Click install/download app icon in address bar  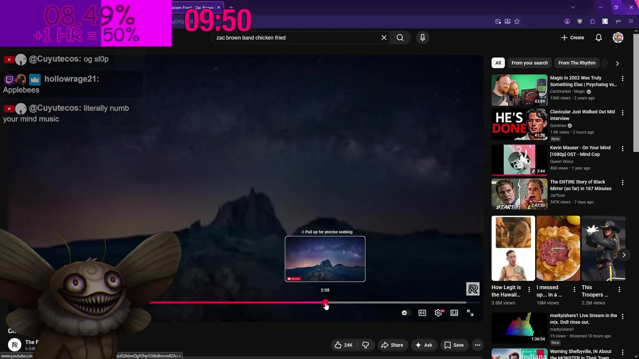point(507,21)
